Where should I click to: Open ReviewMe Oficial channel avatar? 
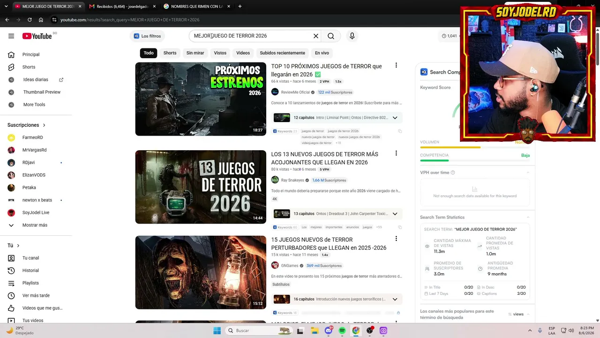click(275, 92)
